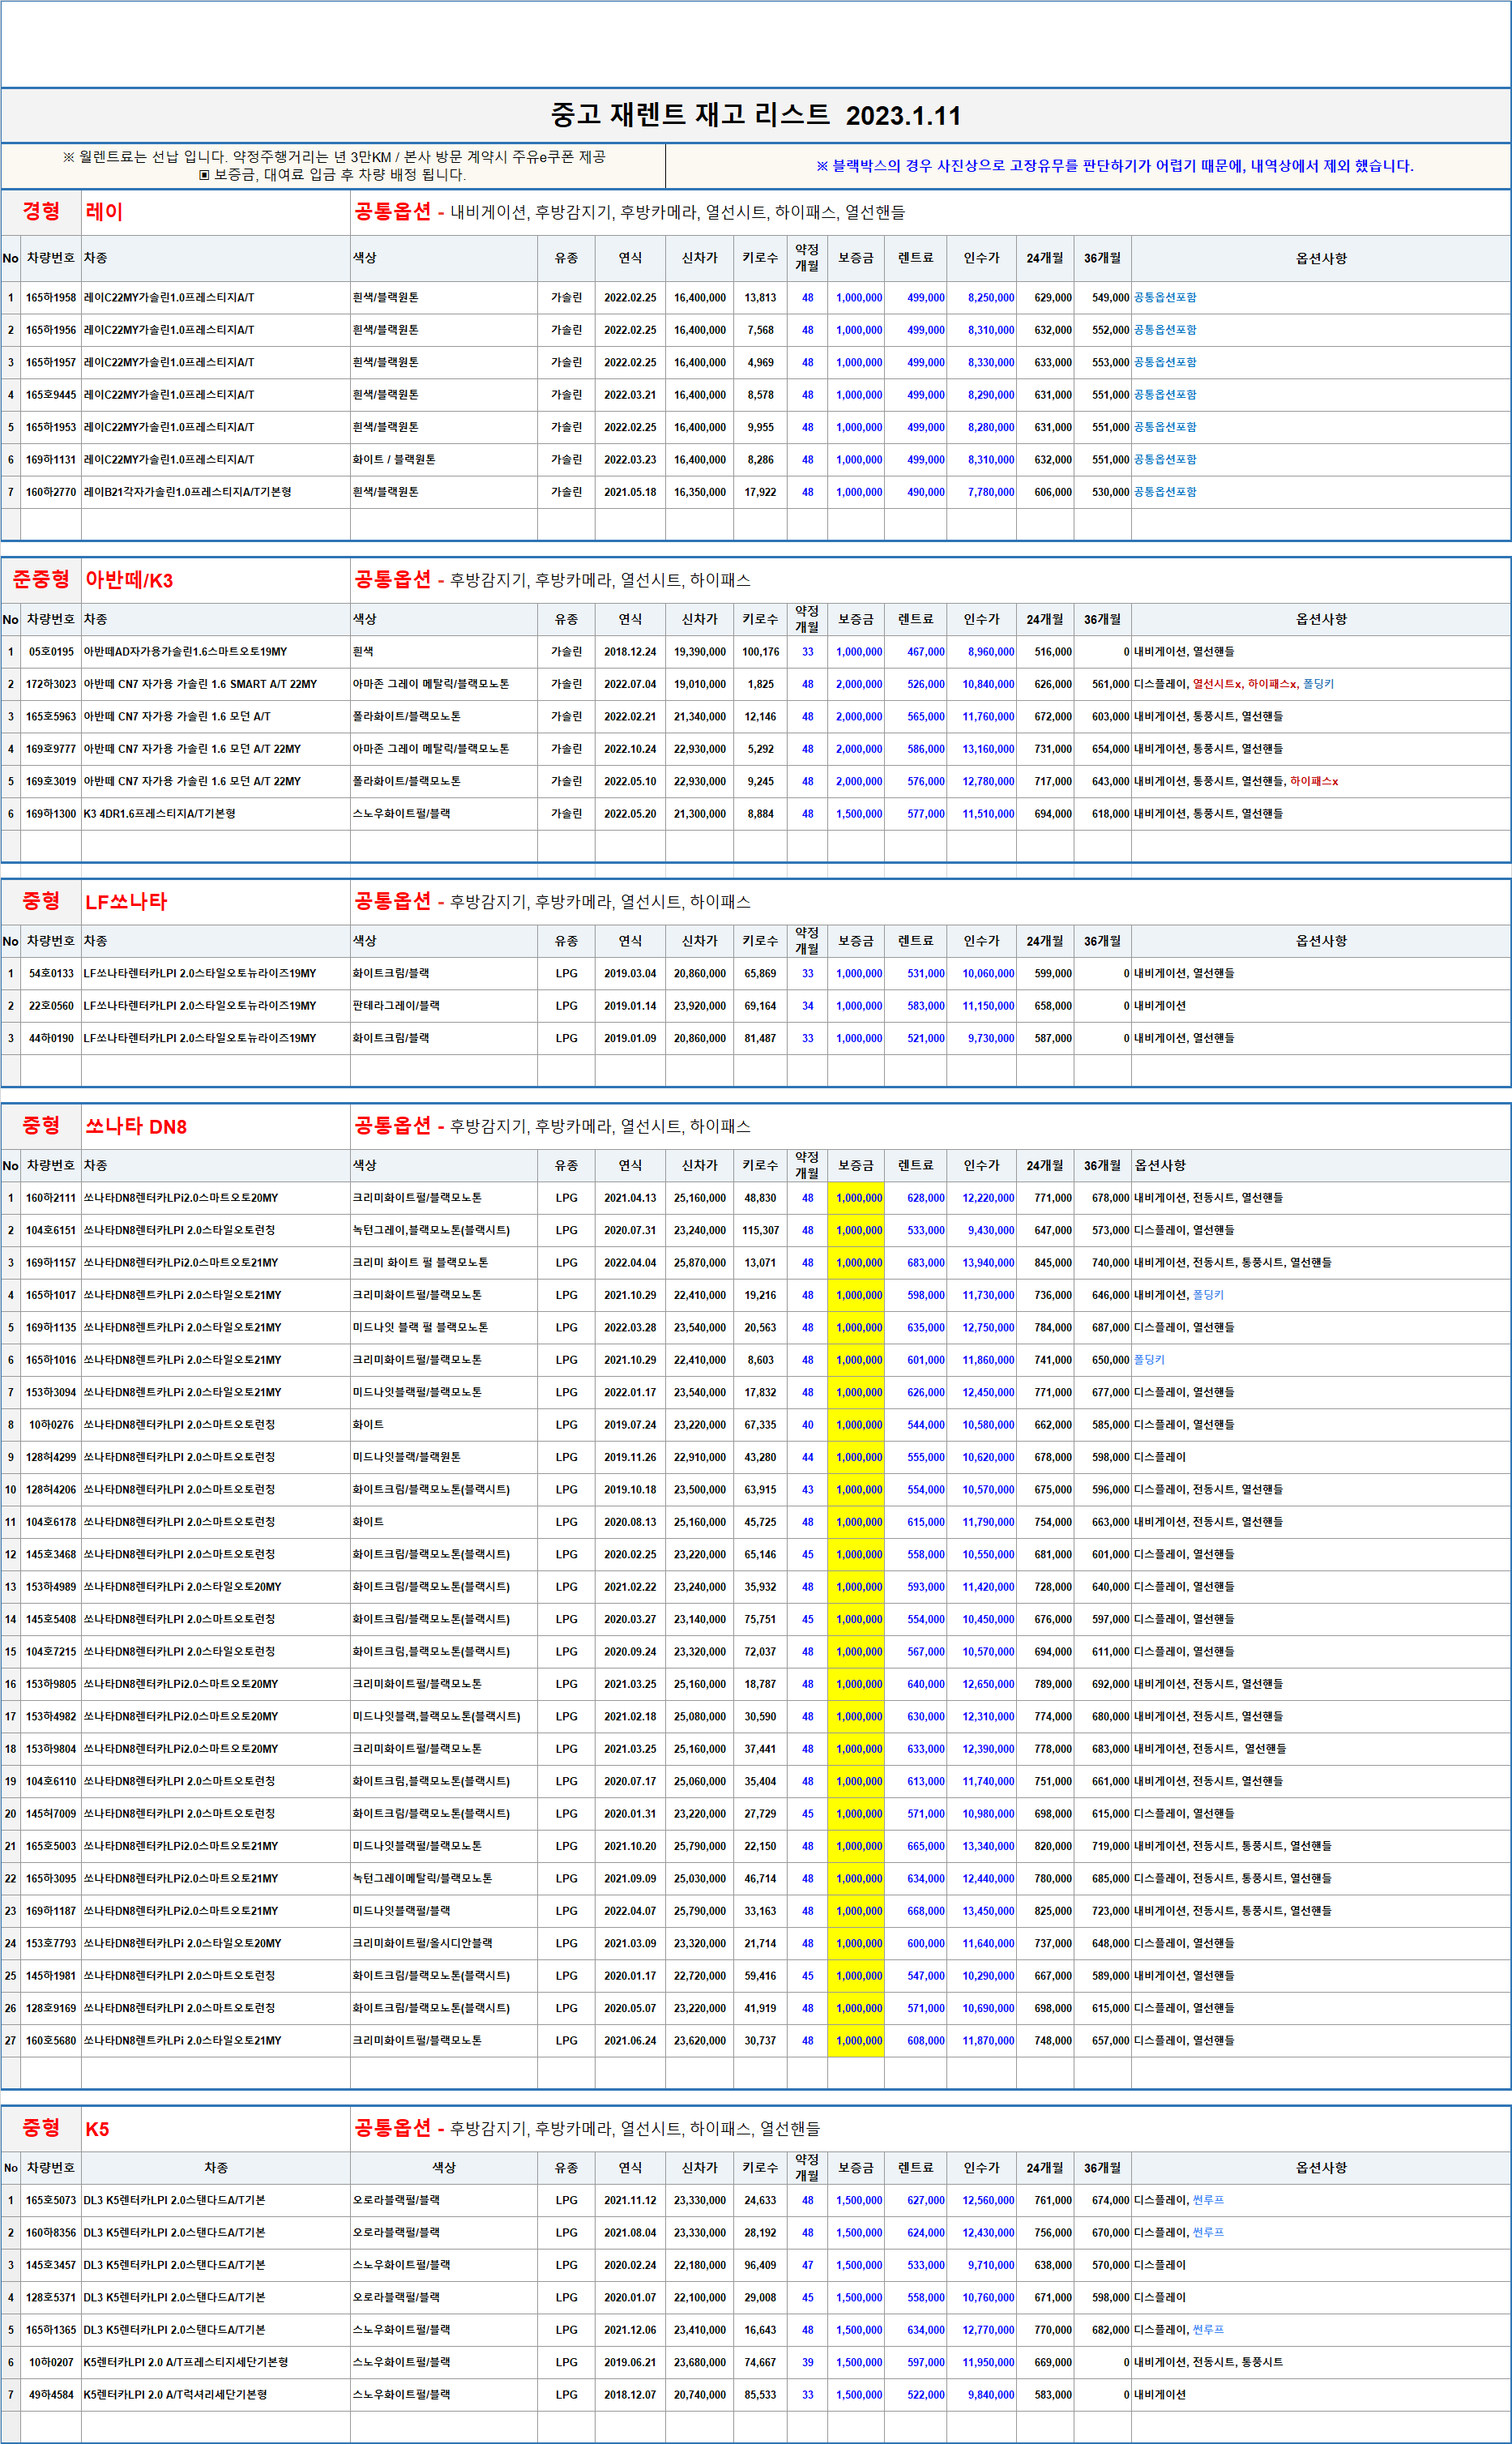Screen dimensions: 1512x2444
Task: Select vehicle number 10하0207
Action: click(51, 2362)
